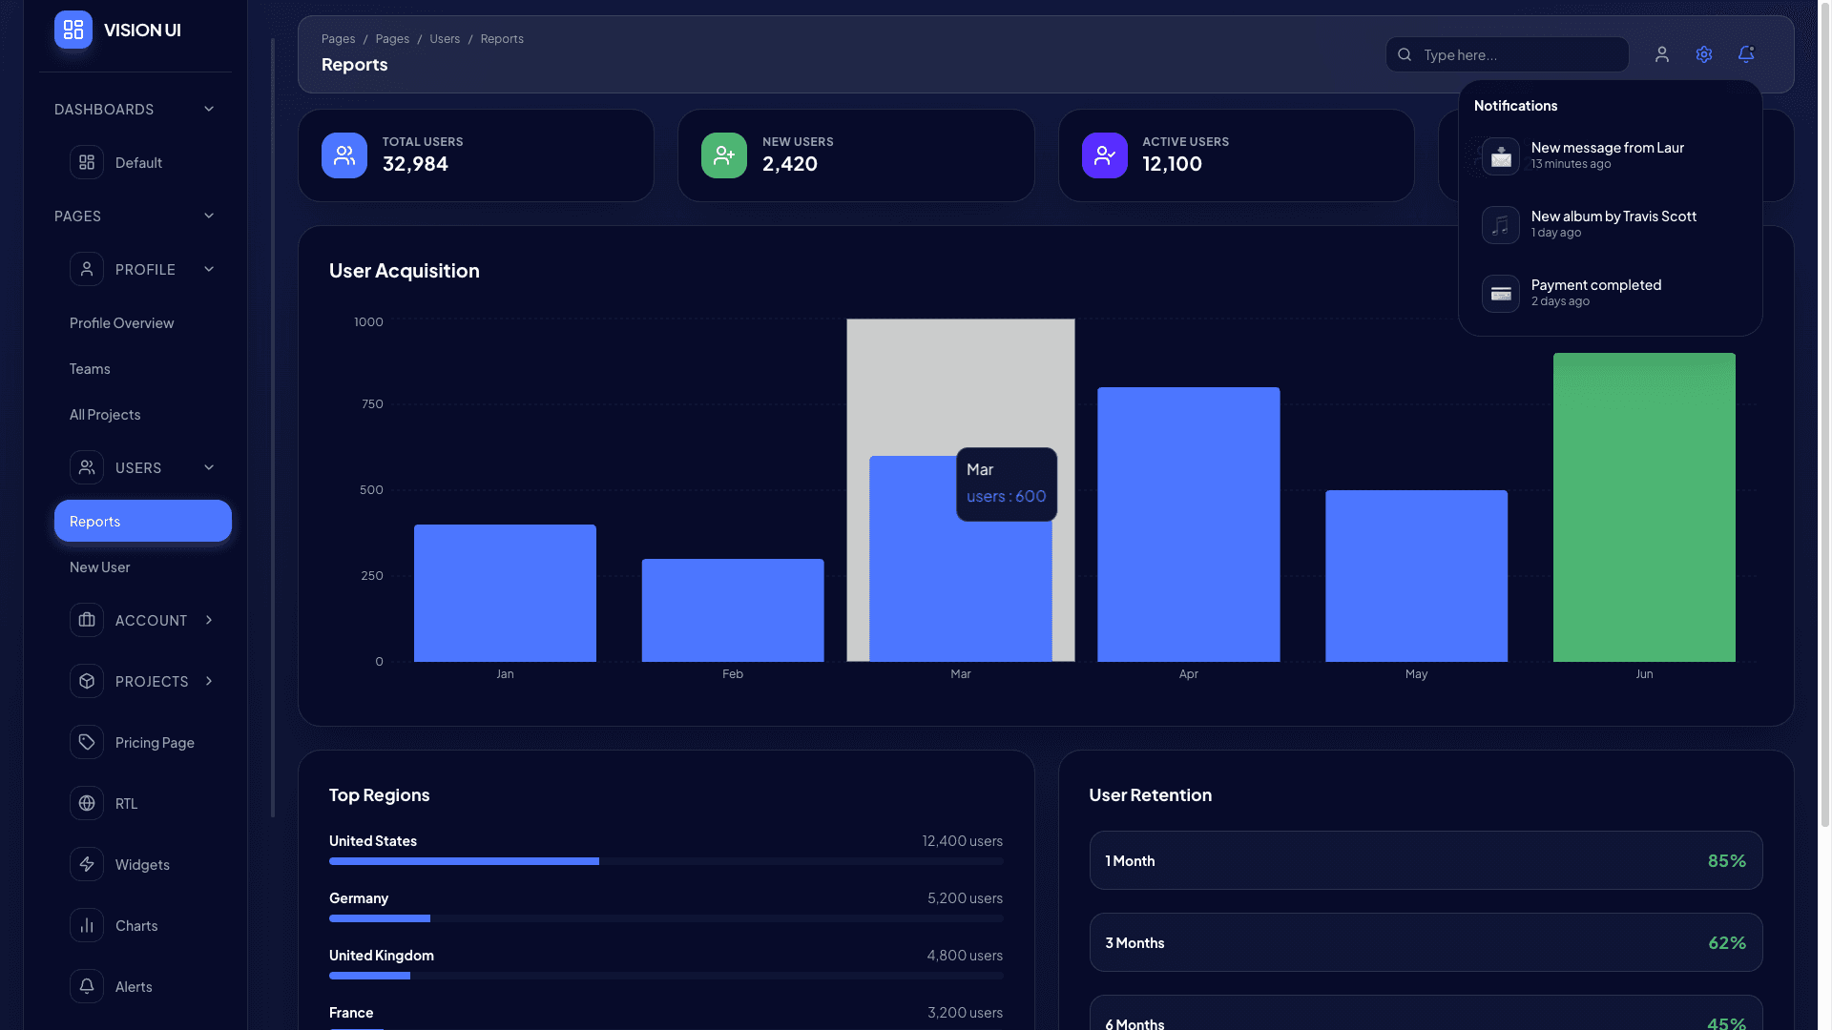Click the New User sidebar link
This screenshot has height=1030, width=1832.
pos(99,566)
